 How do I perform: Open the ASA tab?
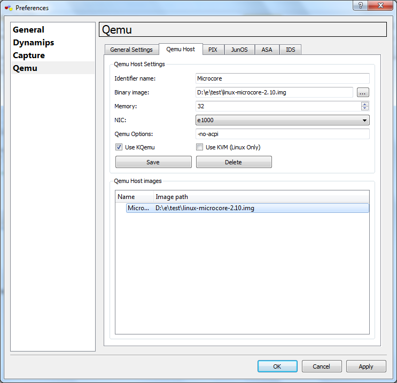(x=267, y=50)
